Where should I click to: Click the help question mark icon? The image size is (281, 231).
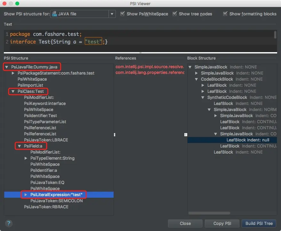tap(9, 223)
